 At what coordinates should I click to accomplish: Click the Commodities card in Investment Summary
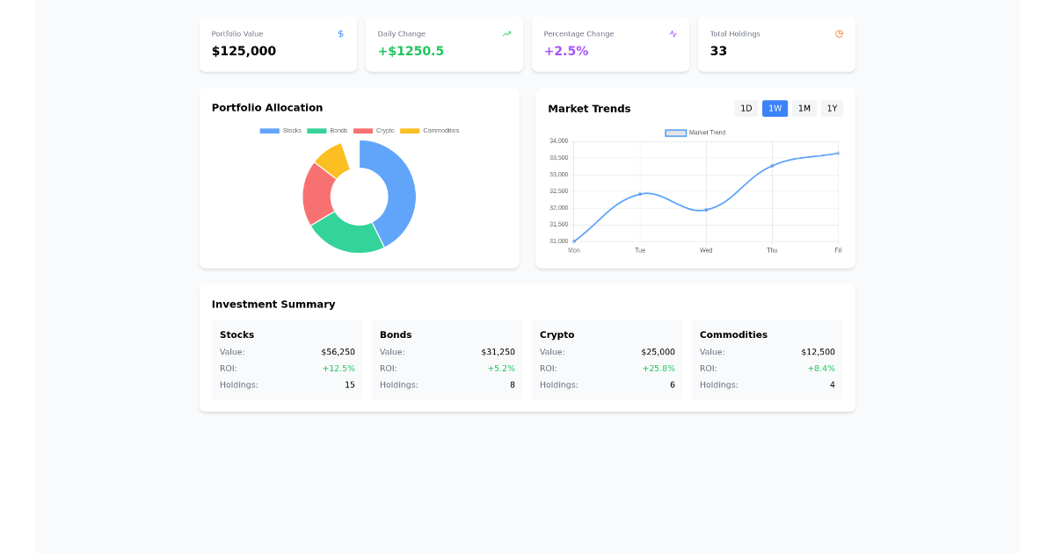(x=767, y=359)
